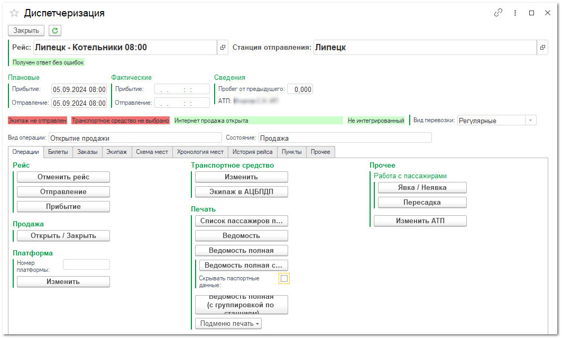Image resolution: width=562 pixels, height=339 pixels.
Task: Click the Явка / Неявка button
Action: (422, 188)
